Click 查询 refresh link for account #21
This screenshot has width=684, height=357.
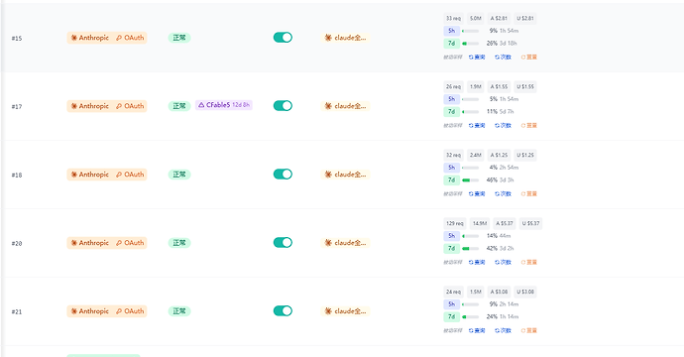pos(477,331)
